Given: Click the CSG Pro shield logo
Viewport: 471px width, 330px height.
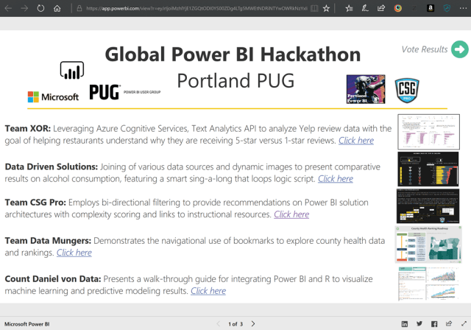Looking at the screenshot, I should click(407, 90).
